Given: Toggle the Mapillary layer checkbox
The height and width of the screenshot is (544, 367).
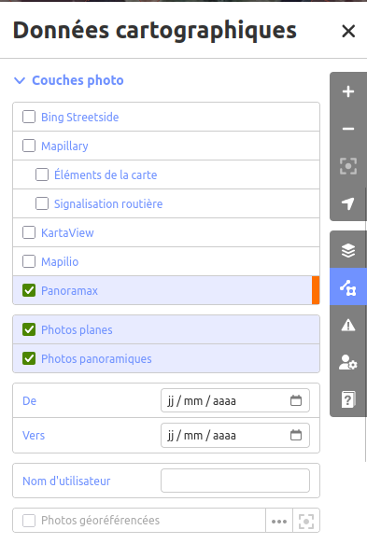Looking at the screenshot, I should [29, 146].
